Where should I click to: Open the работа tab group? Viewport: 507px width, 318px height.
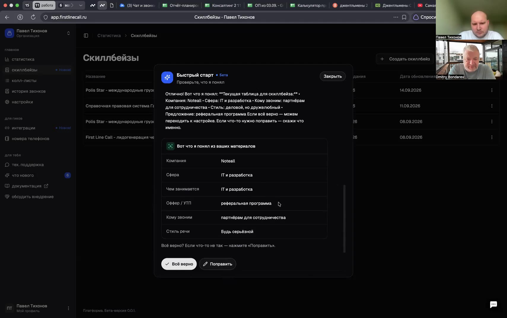44,5
